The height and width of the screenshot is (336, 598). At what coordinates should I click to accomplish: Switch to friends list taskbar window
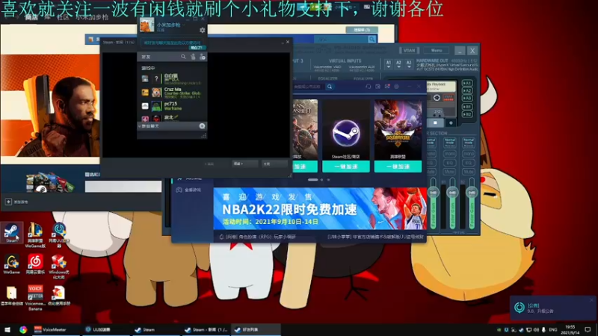click(x=256, y=329)
